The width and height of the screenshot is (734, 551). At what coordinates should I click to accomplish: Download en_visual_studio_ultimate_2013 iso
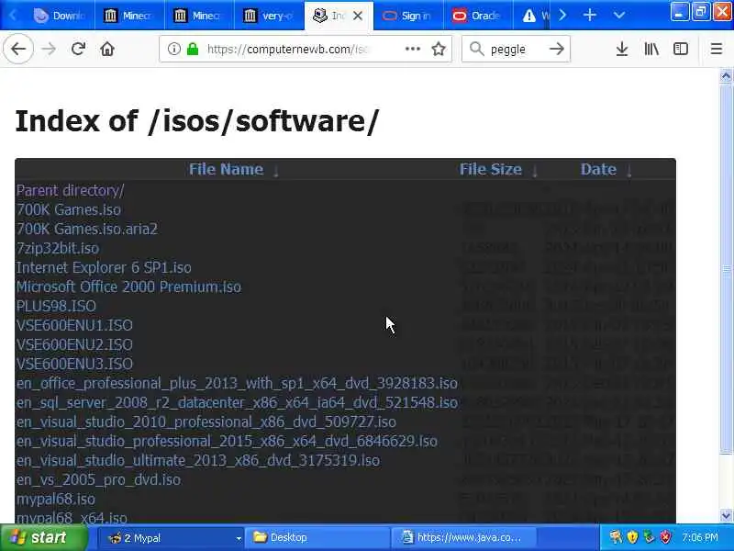click(197, 460)
